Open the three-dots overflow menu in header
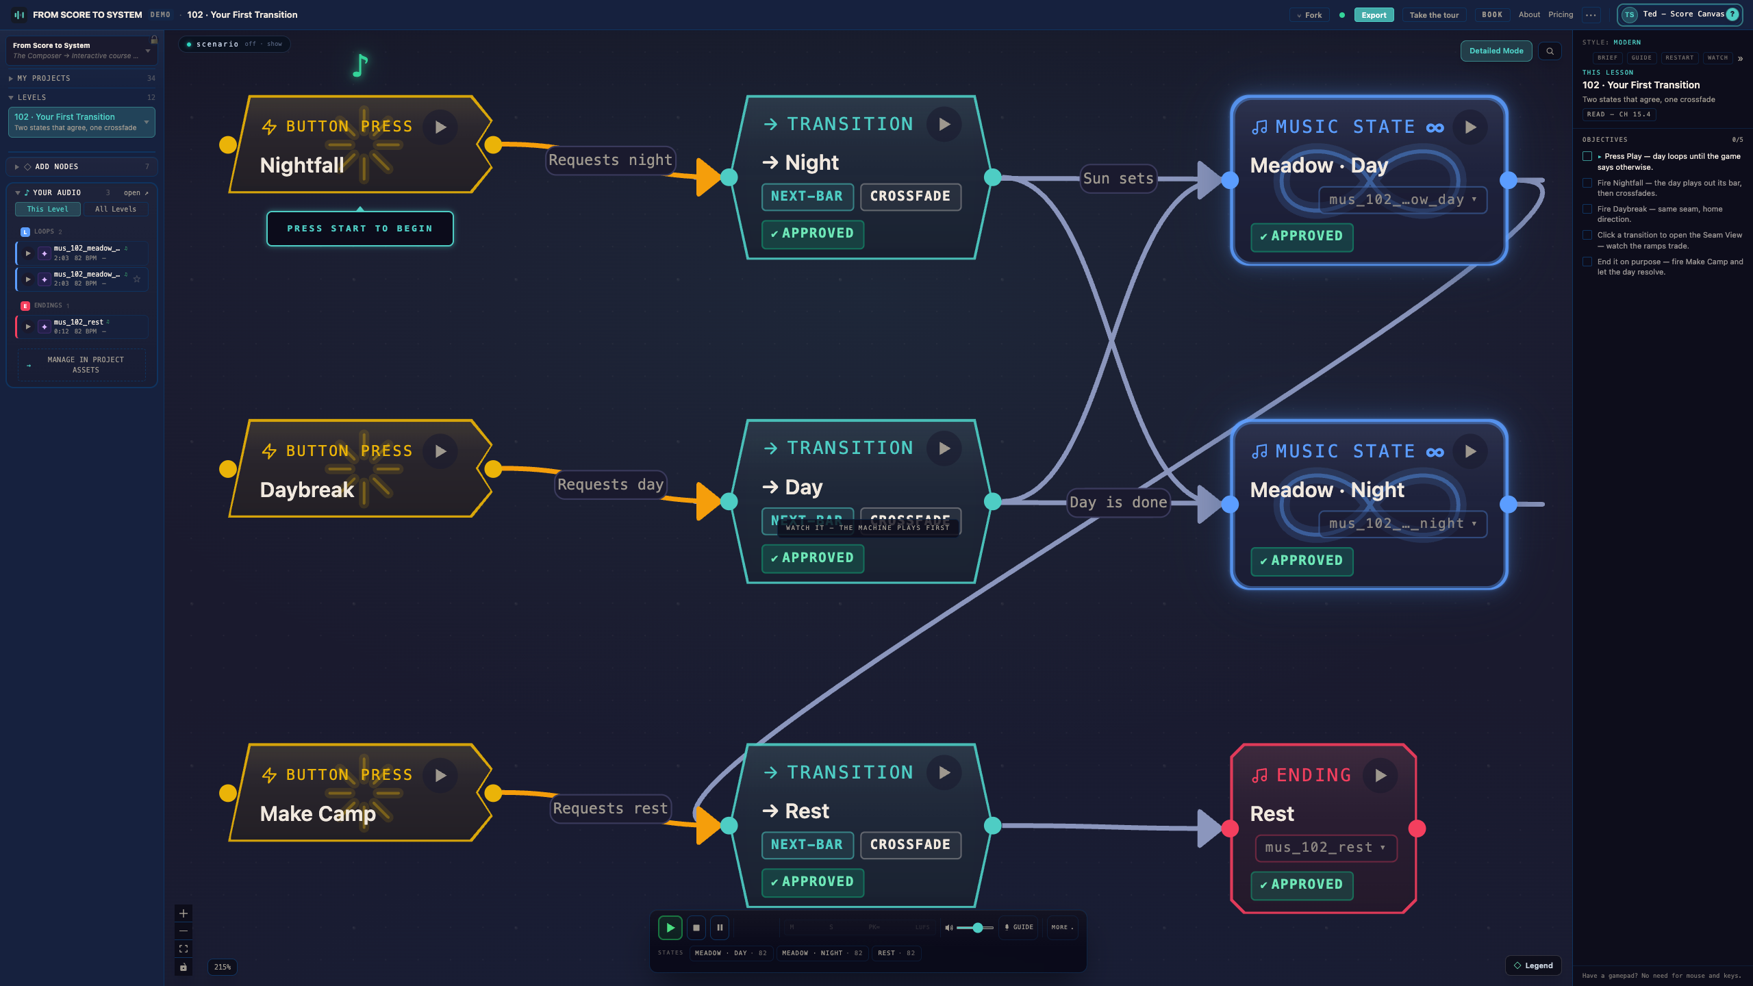 (1591, 15)
